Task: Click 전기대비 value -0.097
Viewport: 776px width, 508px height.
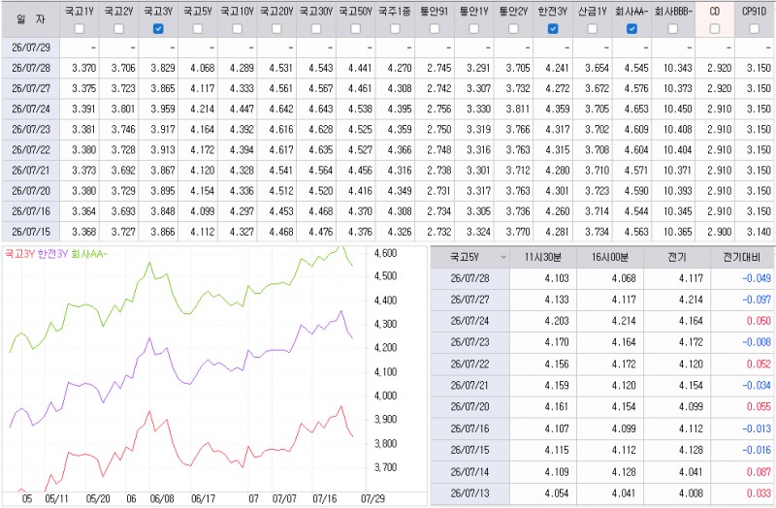Action: tap(757, 300)
